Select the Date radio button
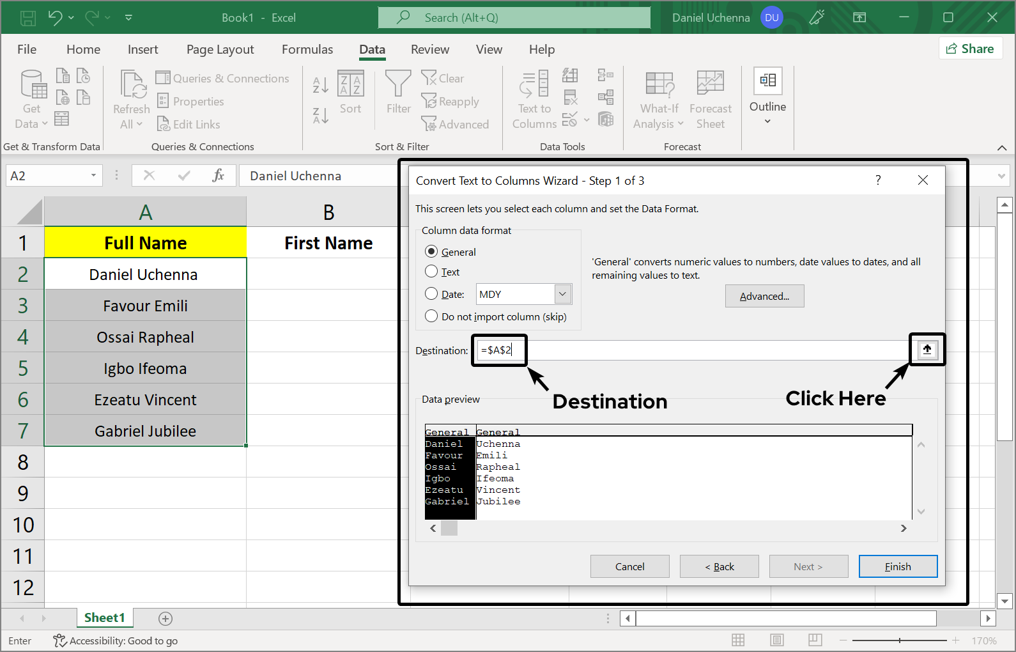 pyautogui.click(x=432, y=294)
